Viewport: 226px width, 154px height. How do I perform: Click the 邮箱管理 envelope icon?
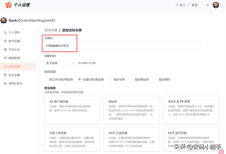5,58
